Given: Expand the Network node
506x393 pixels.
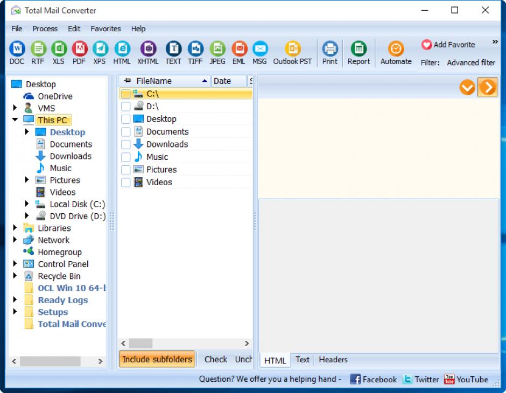Looking at the screenshot, I should pyautogui.click(x=15, y=240).
